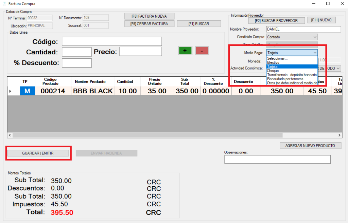Select Transferencia - depósito bancario option
Viewport: 348px width, 223px height.
coord(292,75)
